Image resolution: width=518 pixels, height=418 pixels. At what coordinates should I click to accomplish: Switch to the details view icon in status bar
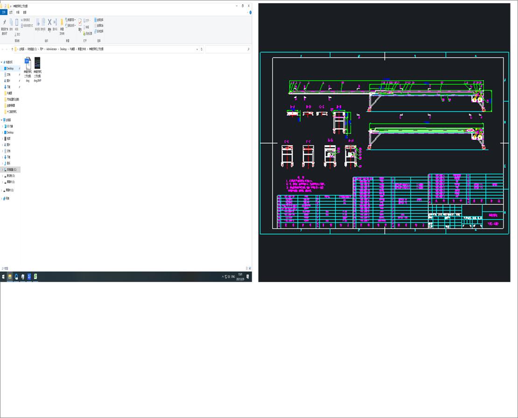click(x=247, y=268)
